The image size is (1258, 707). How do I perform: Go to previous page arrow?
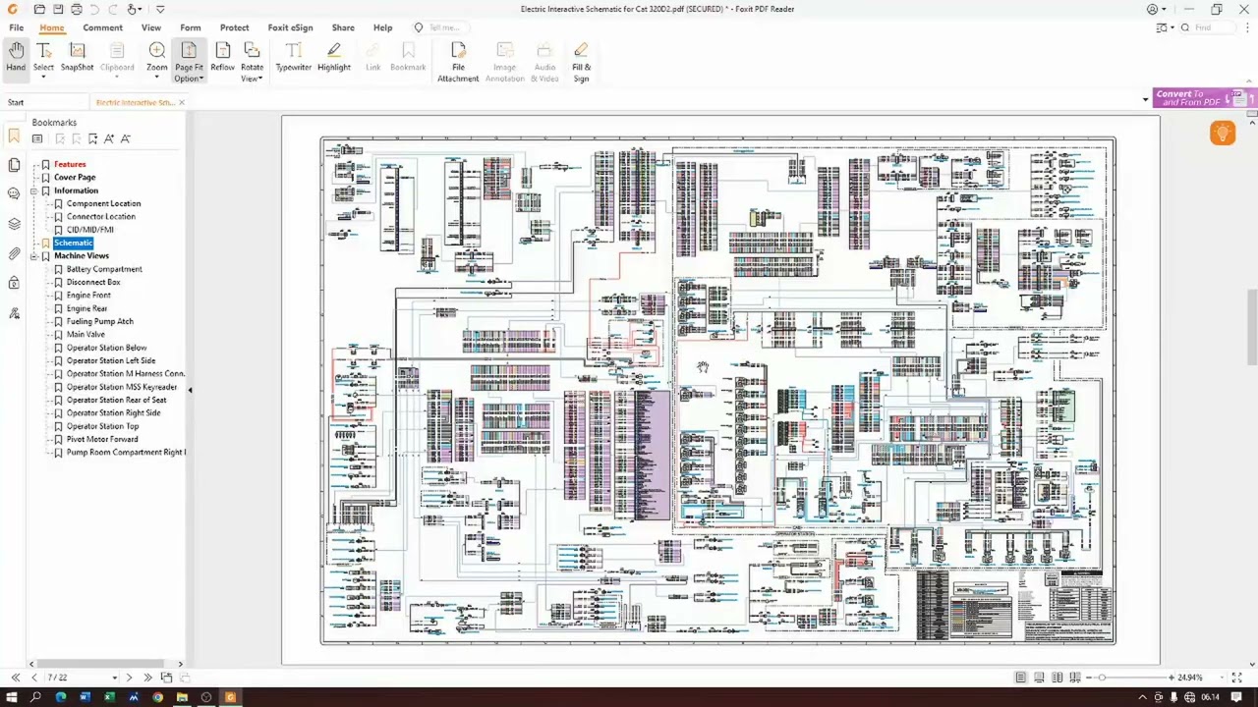pos(34,678)
